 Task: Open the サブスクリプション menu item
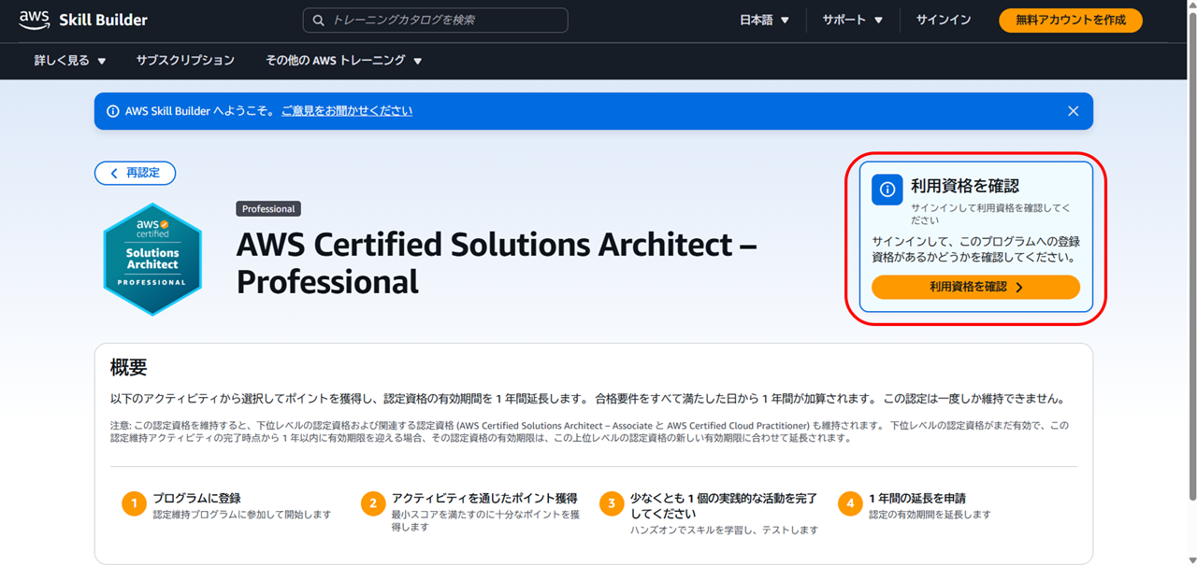pyautogui.click(x=185, y=61)
